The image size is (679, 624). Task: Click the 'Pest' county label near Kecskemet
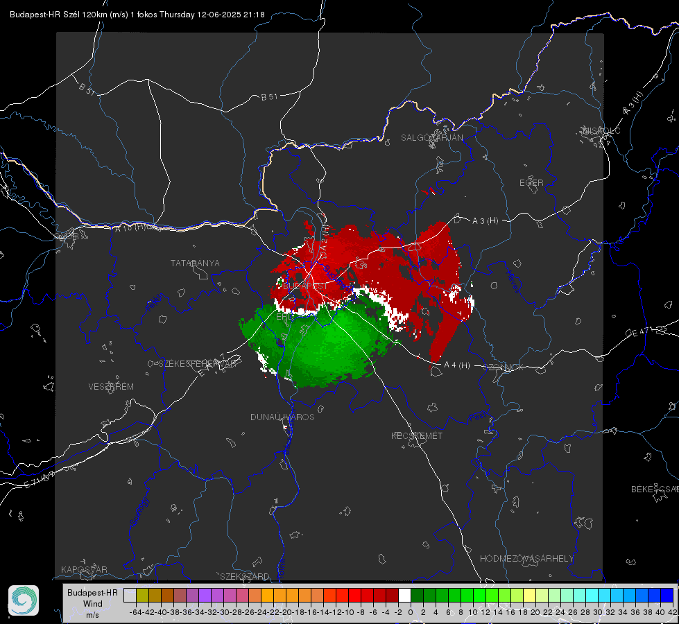[477, 417]
